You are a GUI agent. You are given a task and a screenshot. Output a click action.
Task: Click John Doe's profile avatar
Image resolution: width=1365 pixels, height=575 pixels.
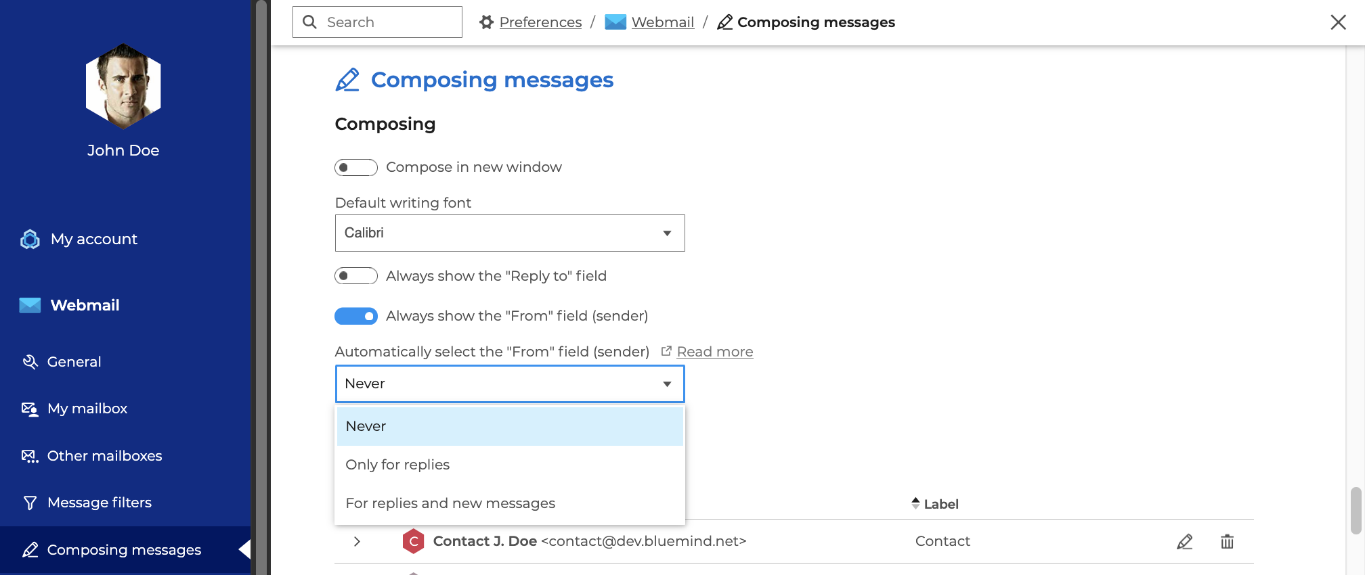pos(123,87)
